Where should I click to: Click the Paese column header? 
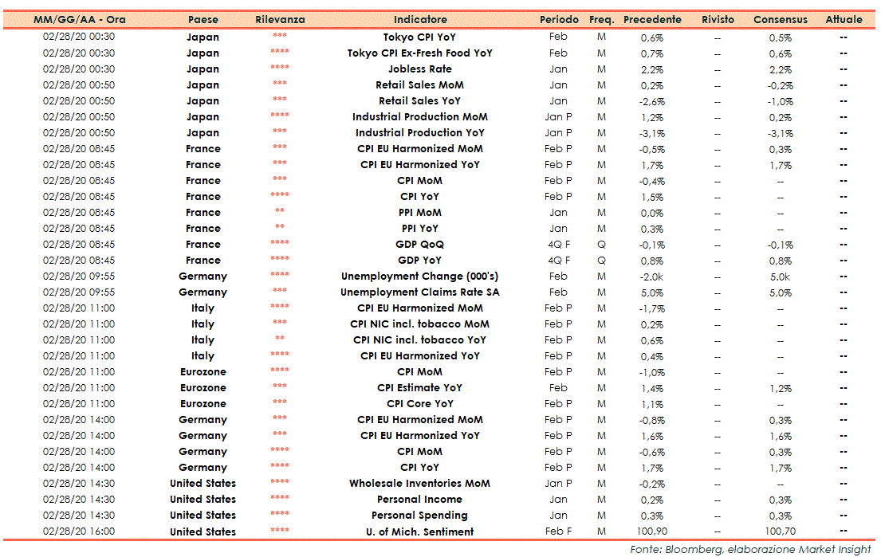(x=203, y=19)
